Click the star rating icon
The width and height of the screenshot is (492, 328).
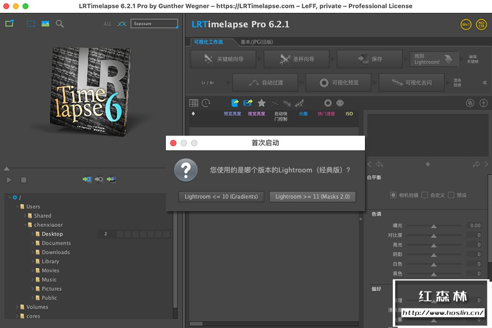(261, 103)
